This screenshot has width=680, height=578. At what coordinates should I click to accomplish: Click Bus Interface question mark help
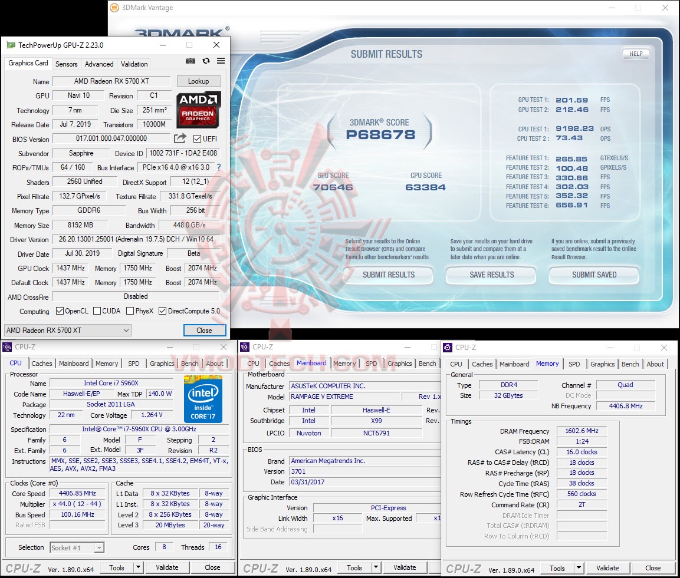pyautogui.click(x=219, y=167)
